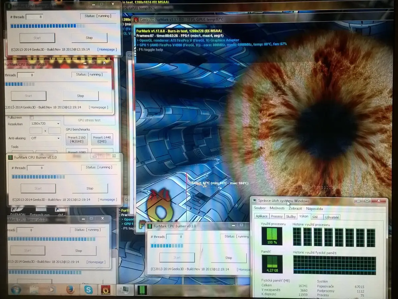Viewport: 398px width, 299px height.
Task: Click the custom height field right of the x
Action: (55, 131)
